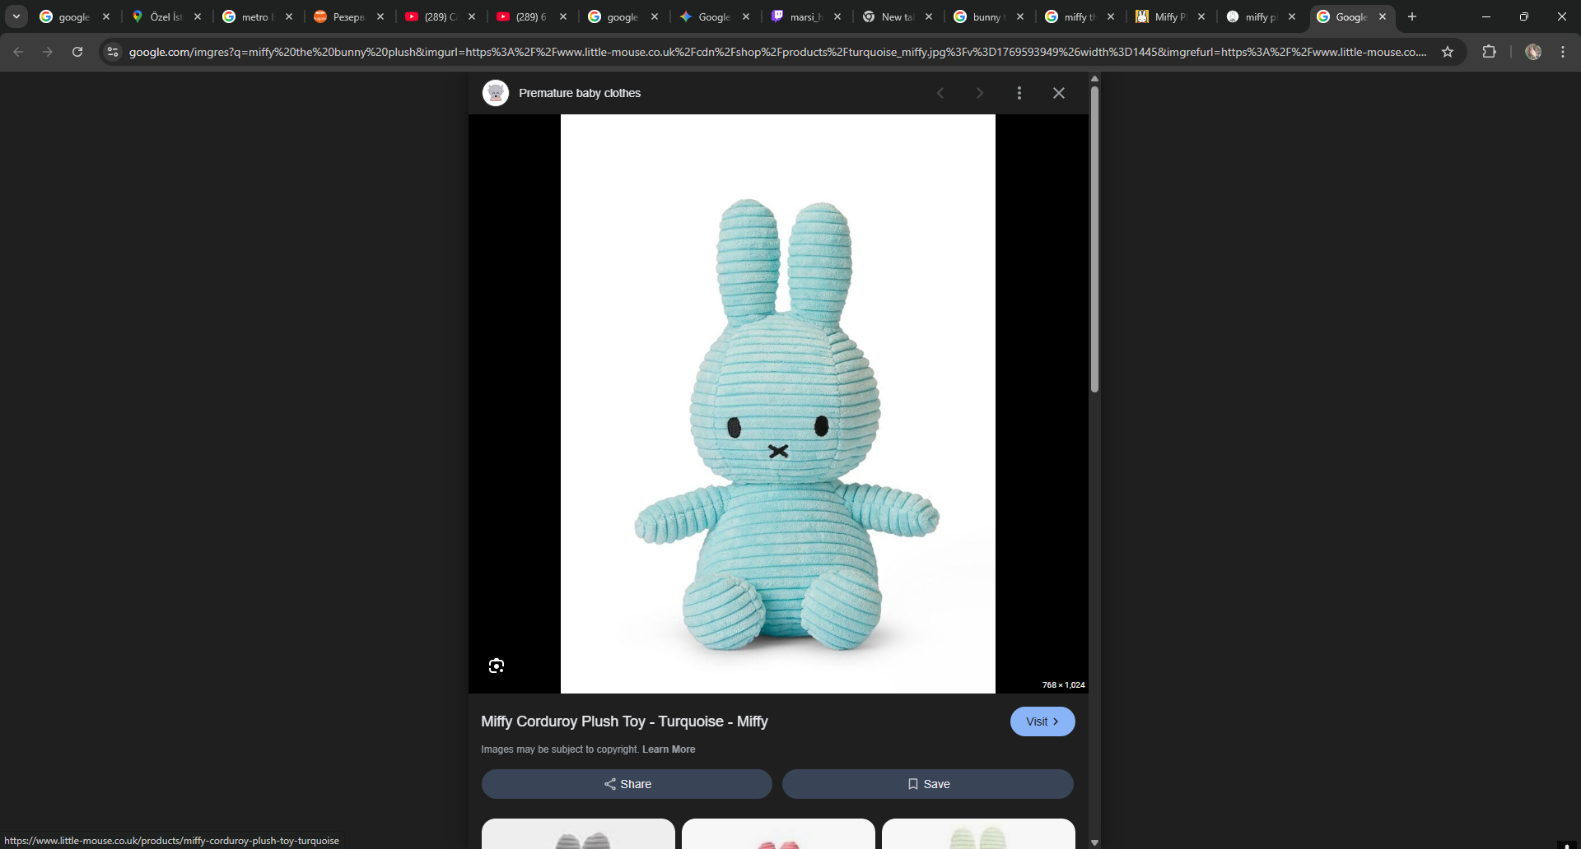Screen dimensions: 1581x849
Task: Close the active Google tab
Action: tap(1383, 16)
